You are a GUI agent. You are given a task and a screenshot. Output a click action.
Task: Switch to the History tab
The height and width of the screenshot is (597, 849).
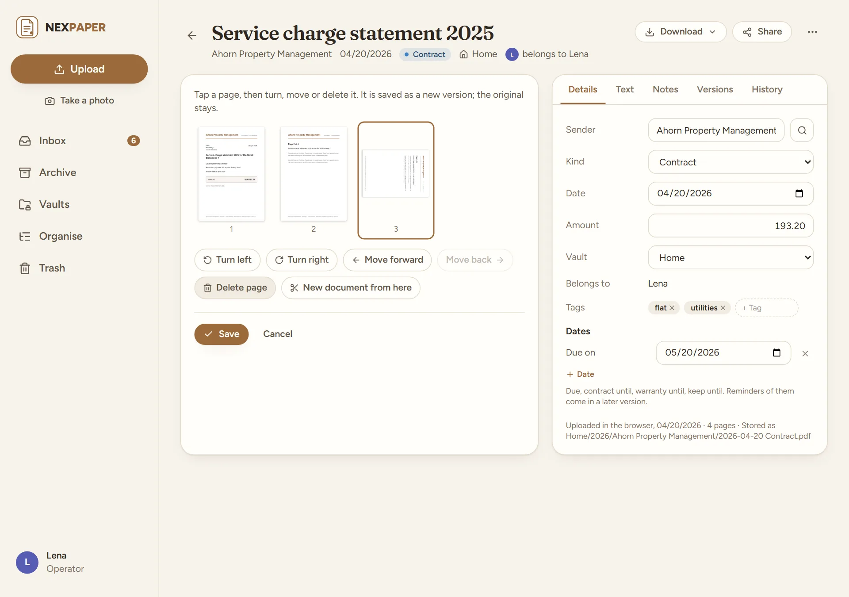767,89
